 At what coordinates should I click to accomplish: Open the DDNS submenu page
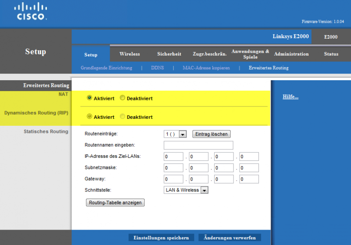click(x=157, y=68)
